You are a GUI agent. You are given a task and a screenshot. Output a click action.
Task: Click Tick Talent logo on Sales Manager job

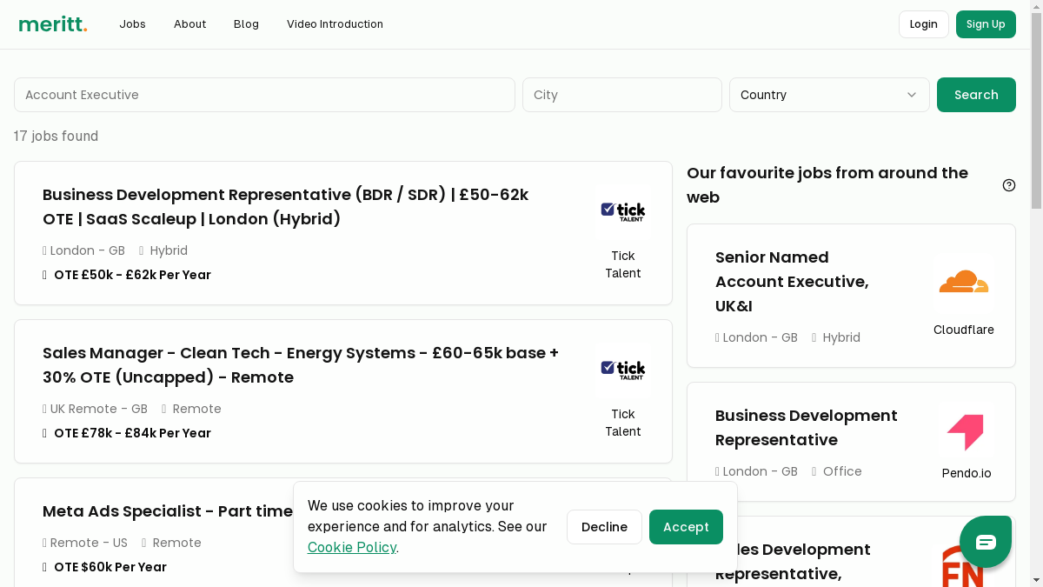[622, 370]
